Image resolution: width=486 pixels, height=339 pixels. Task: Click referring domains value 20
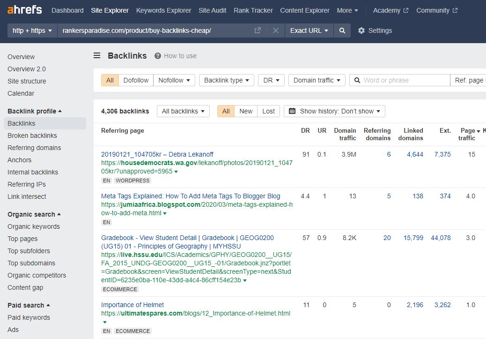387,238
